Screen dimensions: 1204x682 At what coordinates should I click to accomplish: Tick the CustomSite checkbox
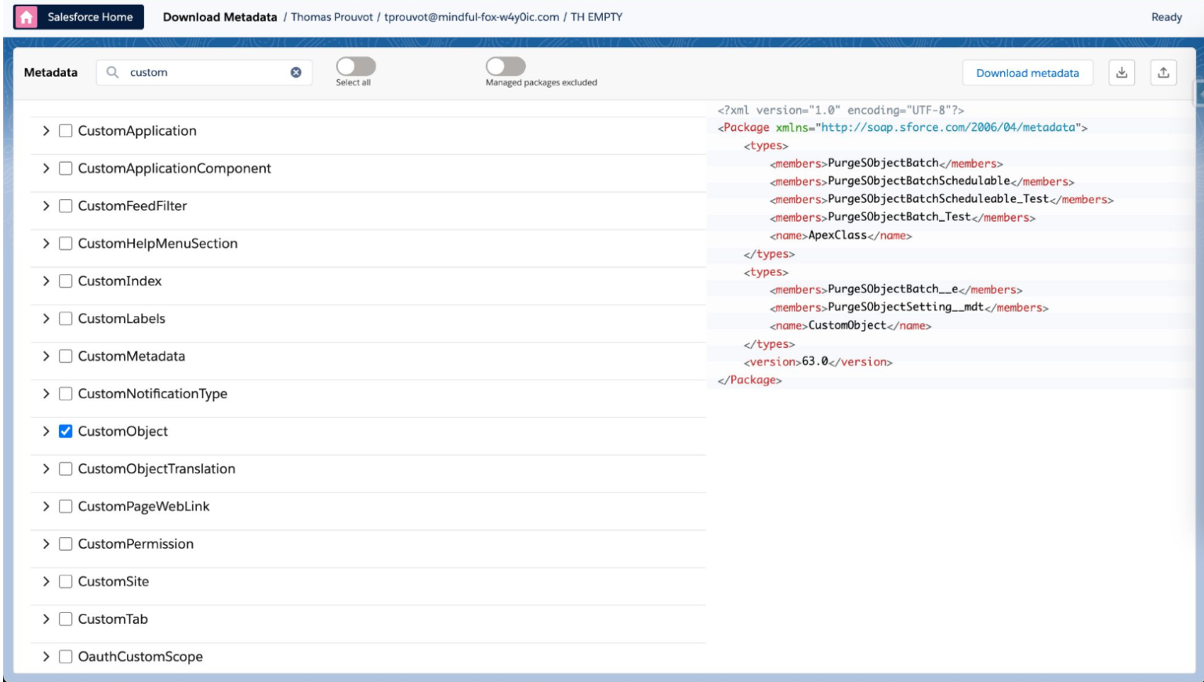pyautogui.click(x=66, y=582)
